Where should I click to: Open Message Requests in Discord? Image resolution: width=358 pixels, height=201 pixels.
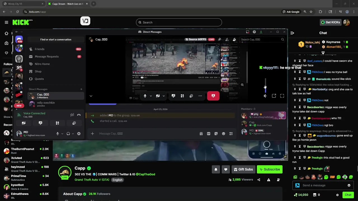(56, 56)
